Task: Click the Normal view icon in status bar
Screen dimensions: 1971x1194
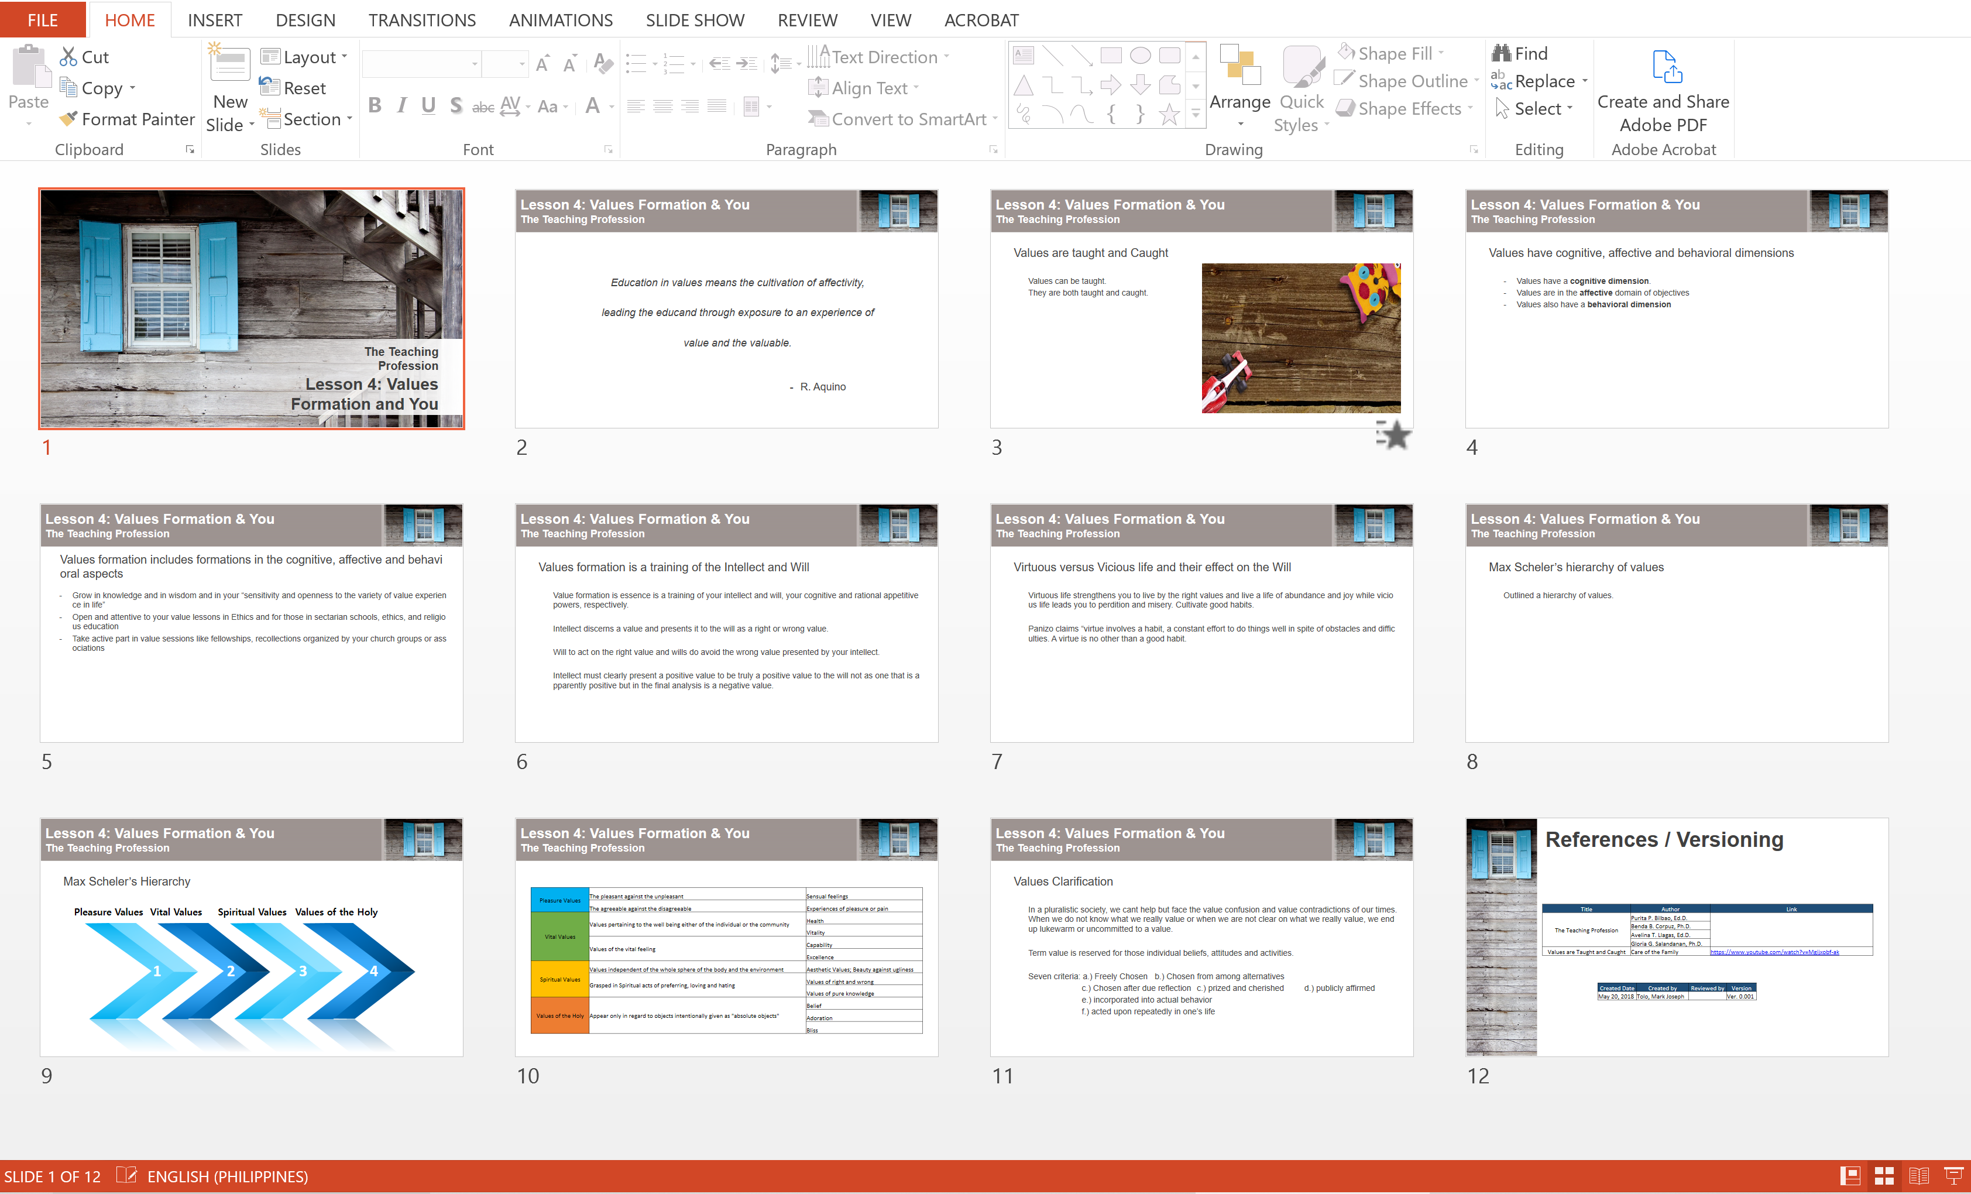Action: pyautogui.click(x=1849, y=1176)
